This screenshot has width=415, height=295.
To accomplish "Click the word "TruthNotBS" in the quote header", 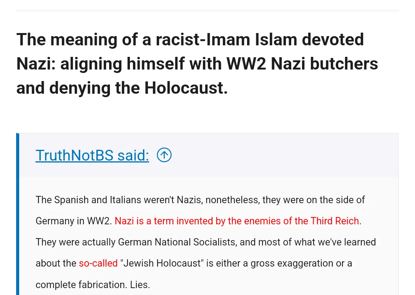I will point(75,155).
